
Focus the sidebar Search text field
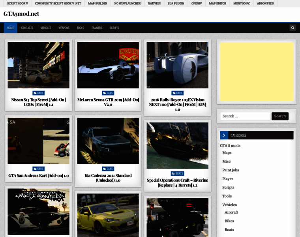click(245, 116)
